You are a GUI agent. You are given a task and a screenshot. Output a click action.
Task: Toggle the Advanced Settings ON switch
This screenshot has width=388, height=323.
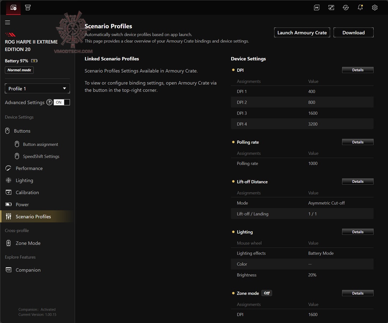click(x=62, y=102)
